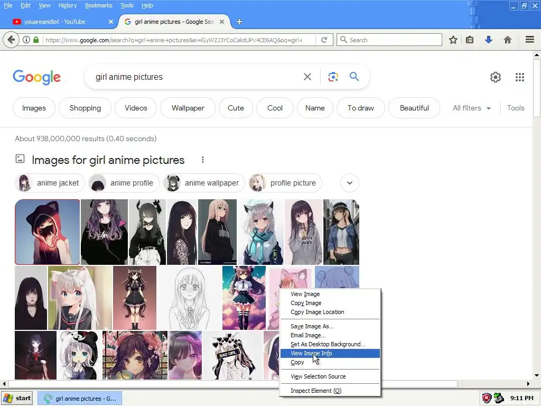Click Google magnifier search button

tap(355, 77)
